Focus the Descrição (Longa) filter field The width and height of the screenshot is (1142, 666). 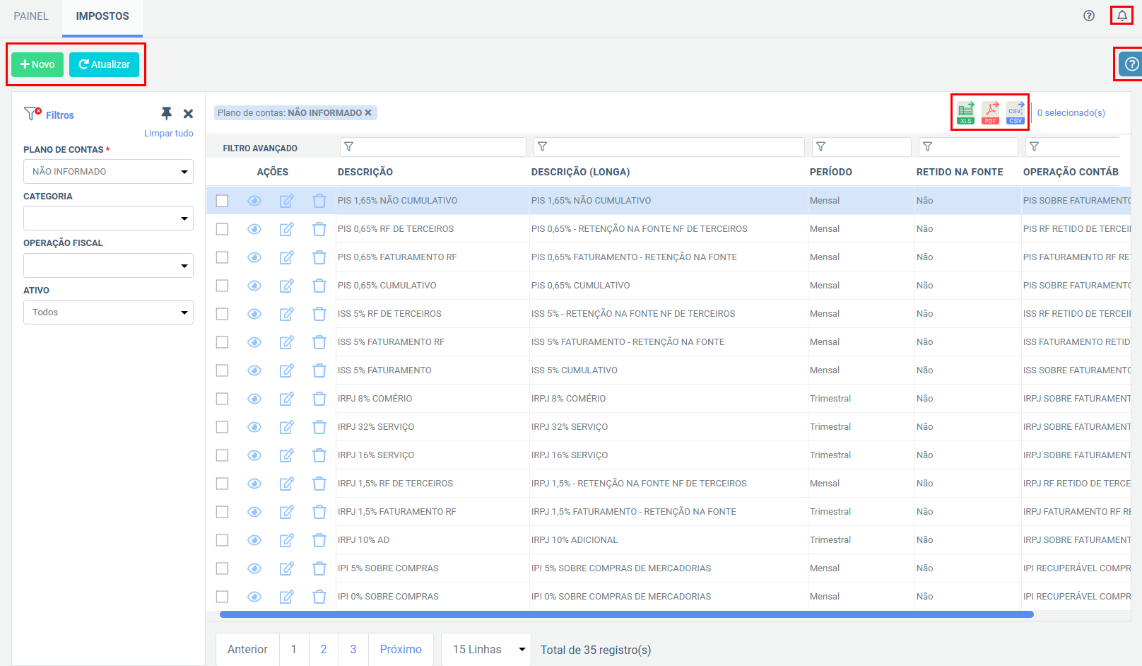669,146
